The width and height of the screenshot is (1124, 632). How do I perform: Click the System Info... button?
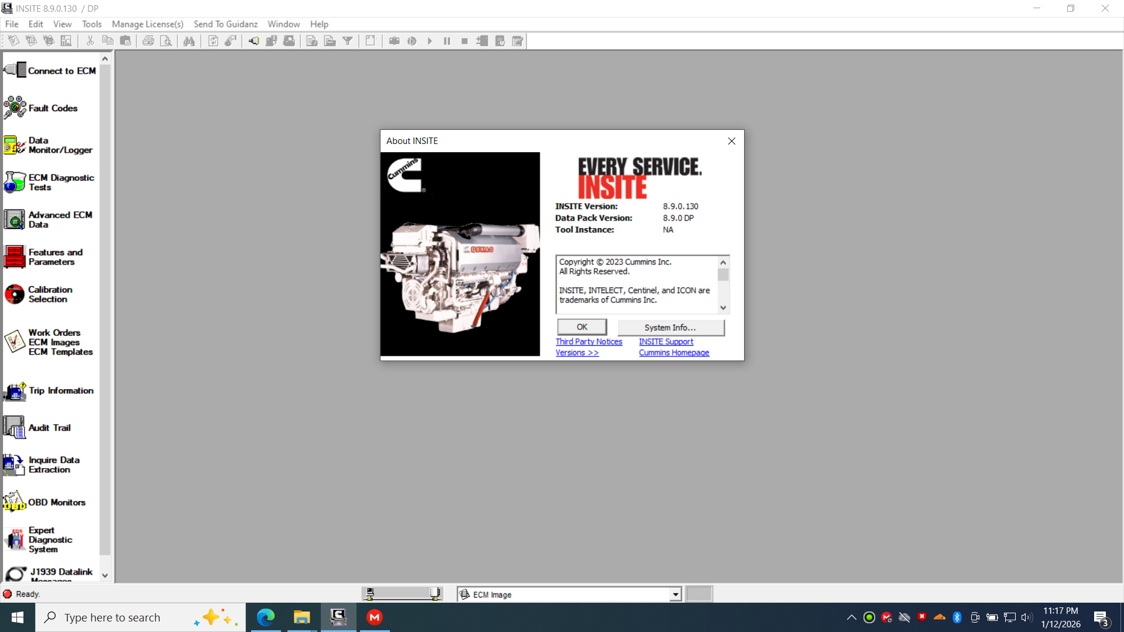coord(670,328)
